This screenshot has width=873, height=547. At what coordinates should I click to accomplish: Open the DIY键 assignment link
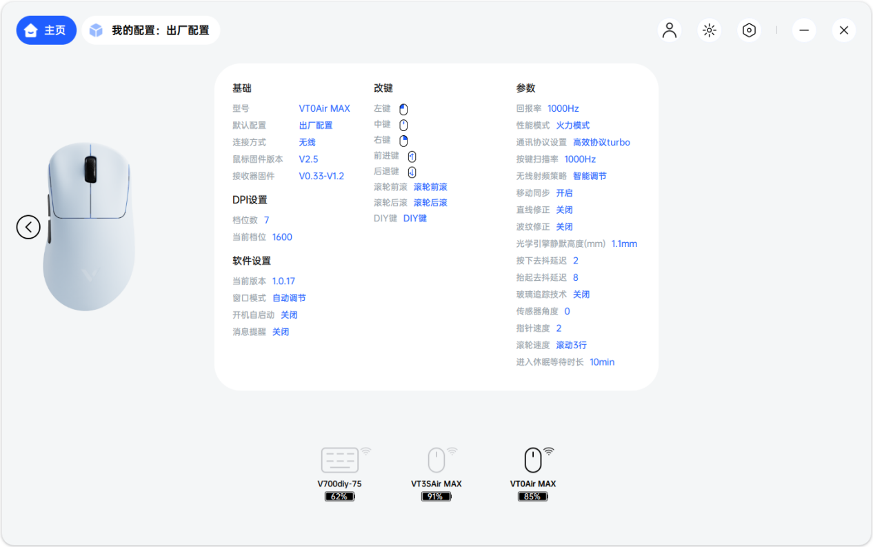point(415,218)
